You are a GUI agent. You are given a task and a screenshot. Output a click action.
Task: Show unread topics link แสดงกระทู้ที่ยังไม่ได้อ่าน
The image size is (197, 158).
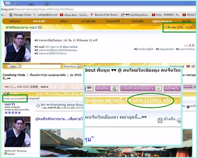point(53,53)
